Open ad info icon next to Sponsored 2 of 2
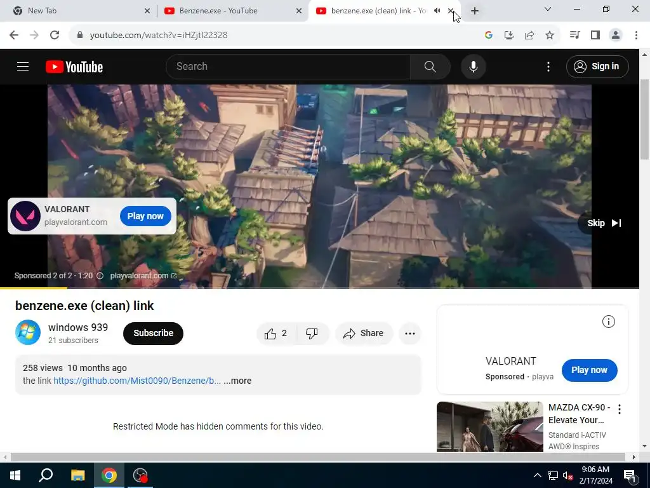This screenshot has width=650, height=488. click(100, 276)
